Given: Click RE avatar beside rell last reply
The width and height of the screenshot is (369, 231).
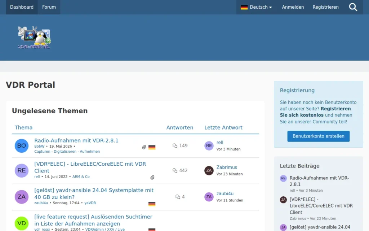Looking at the screenshot, I should coord(209,146).
